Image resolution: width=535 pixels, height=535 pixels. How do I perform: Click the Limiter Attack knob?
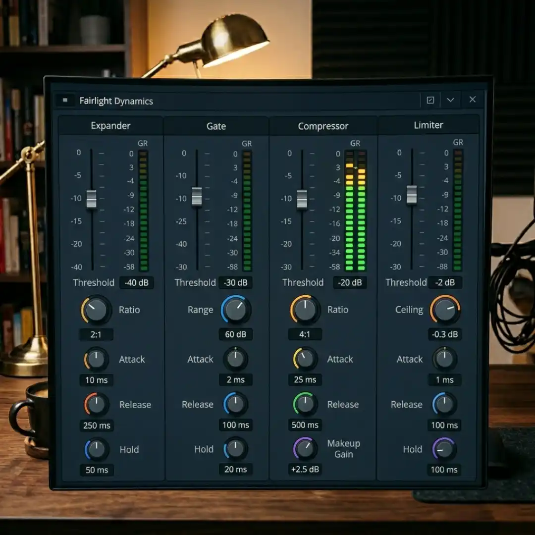(x=444, y=359)
